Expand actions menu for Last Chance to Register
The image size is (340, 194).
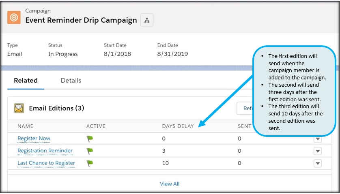pos(318,163)
